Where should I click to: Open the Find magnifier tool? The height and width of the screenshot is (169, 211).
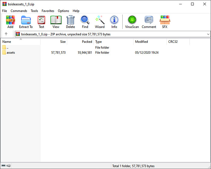tap(85, 22)
